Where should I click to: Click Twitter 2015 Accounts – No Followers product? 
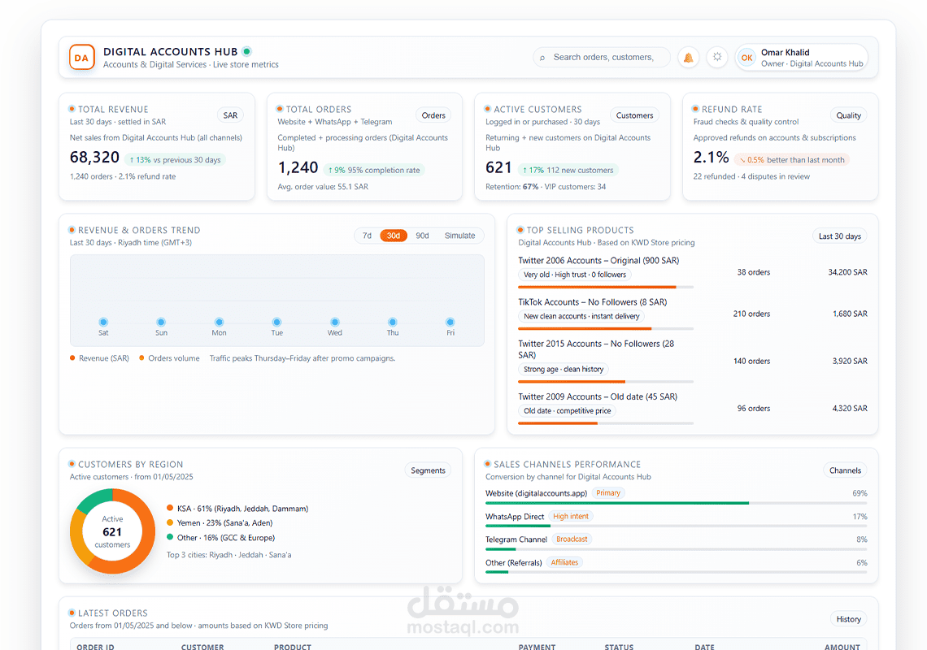(596, 349)
